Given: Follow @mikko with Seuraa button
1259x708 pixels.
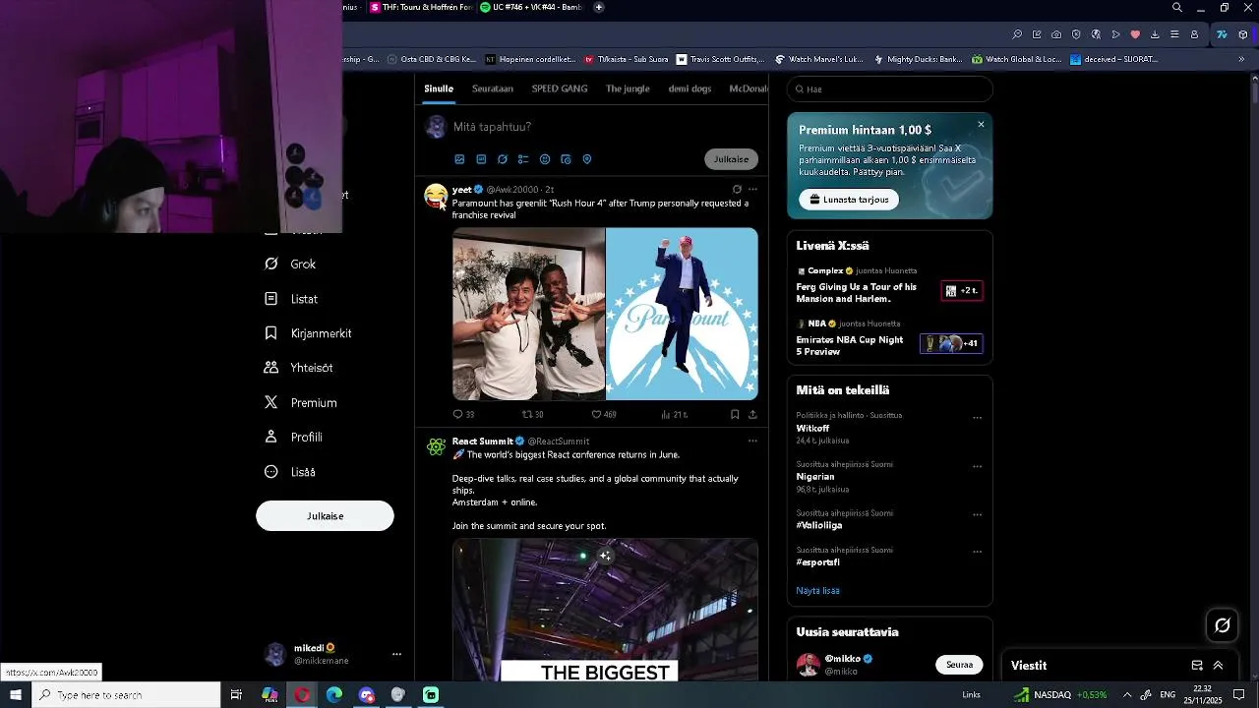Looking at the screenshot, I should click(x=959, y=665).
